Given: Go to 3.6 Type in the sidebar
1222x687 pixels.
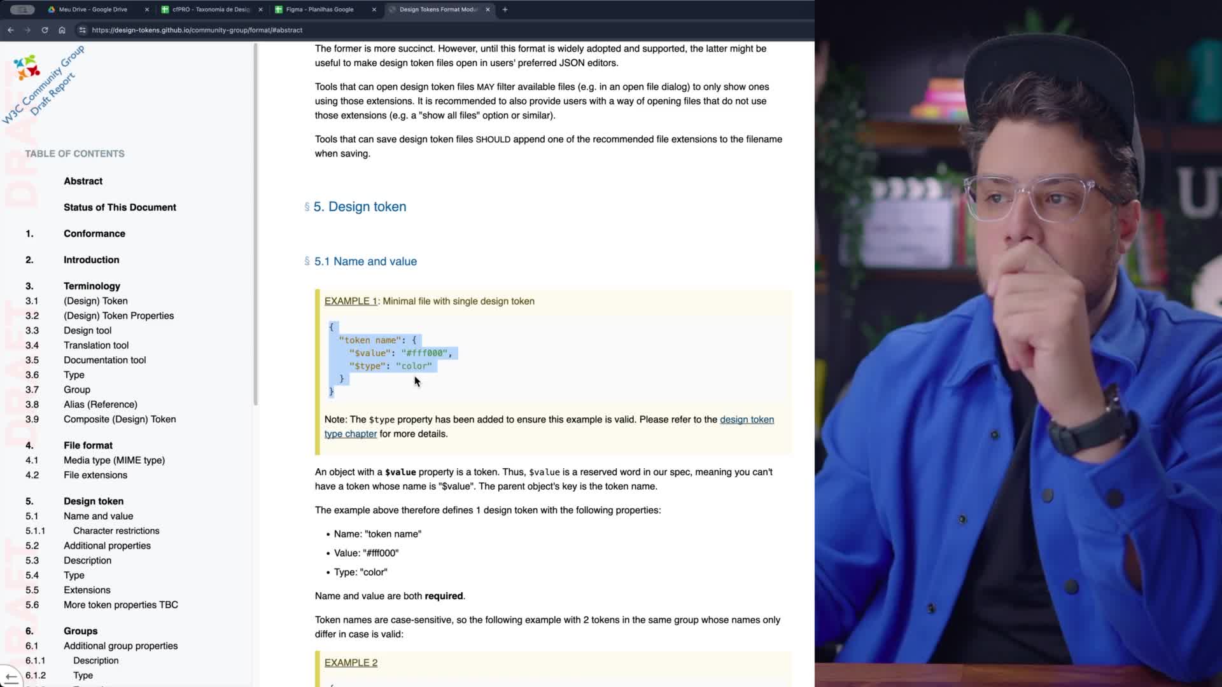Looking at the screenshot, I should (x=74, y=375).
